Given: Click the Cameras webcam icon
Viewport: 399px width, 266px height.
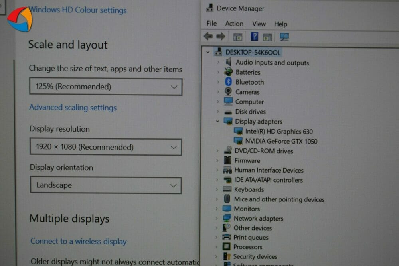Looking at the screenshot, I should coord(228,92).
